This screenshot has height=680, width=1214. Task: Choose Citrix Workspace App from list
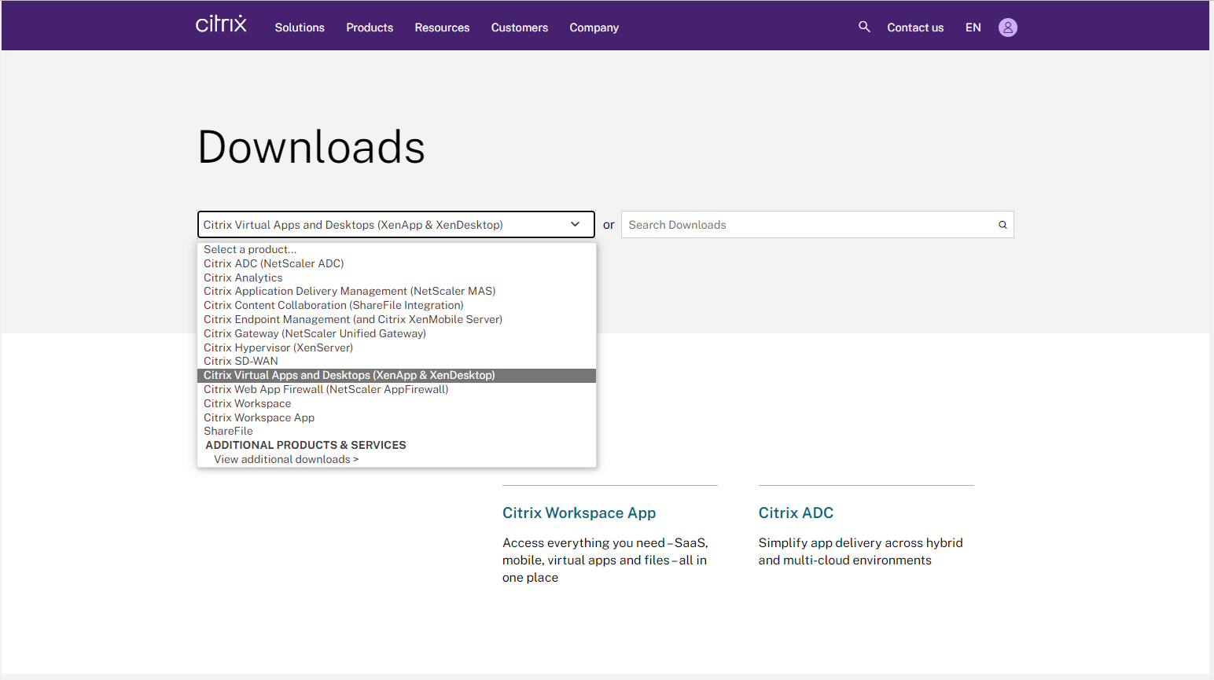tap(259, 417)
